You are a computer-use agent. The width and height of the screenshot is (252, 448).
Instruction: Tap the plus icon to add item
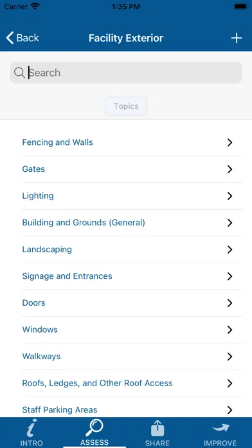pos(237,38)
